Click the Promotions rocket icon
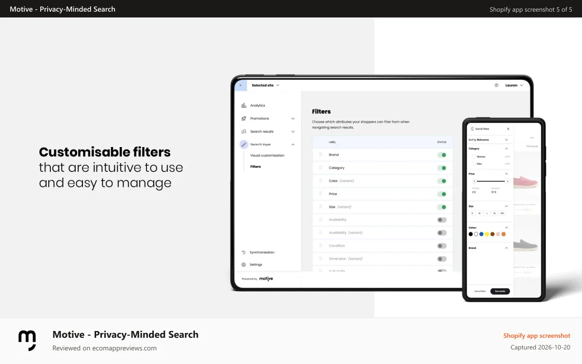 click(x=243, y=118)
